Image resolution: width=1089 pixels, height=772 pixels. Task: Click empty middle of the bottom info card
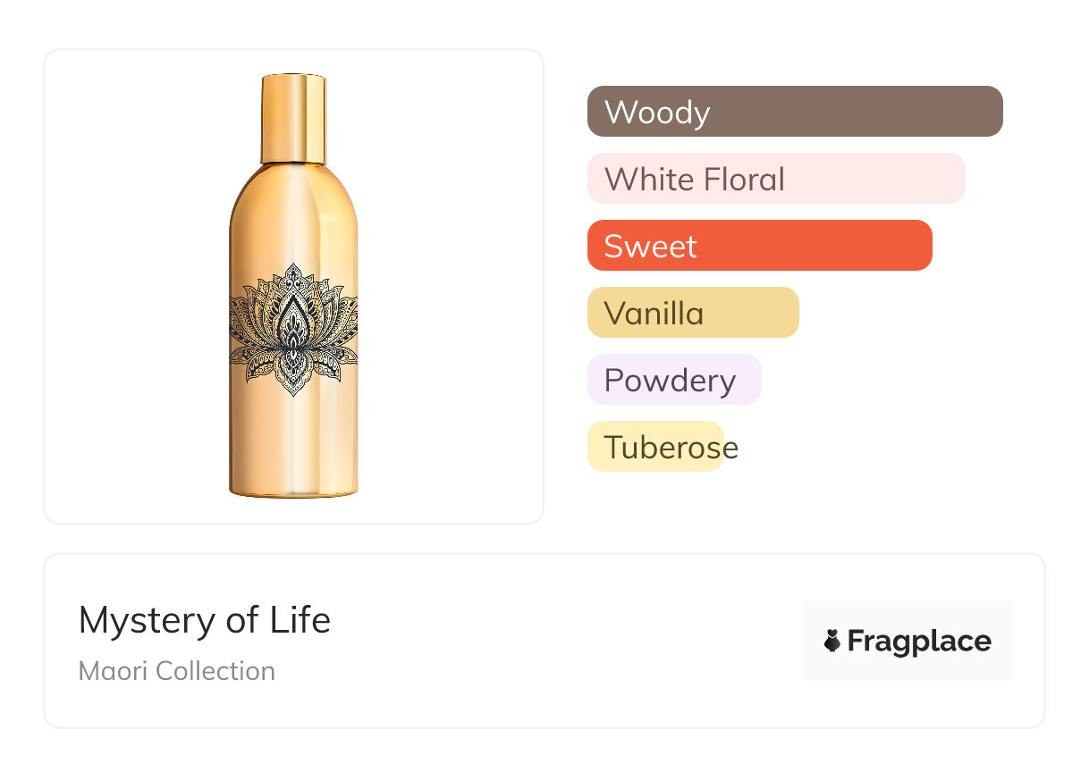point(563,641)
